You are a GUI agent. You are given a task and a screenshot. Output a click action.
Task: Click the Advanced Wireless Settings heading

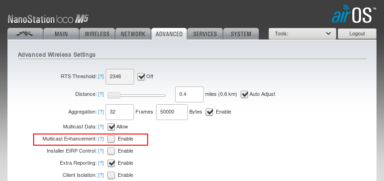[x=57, y=54]
